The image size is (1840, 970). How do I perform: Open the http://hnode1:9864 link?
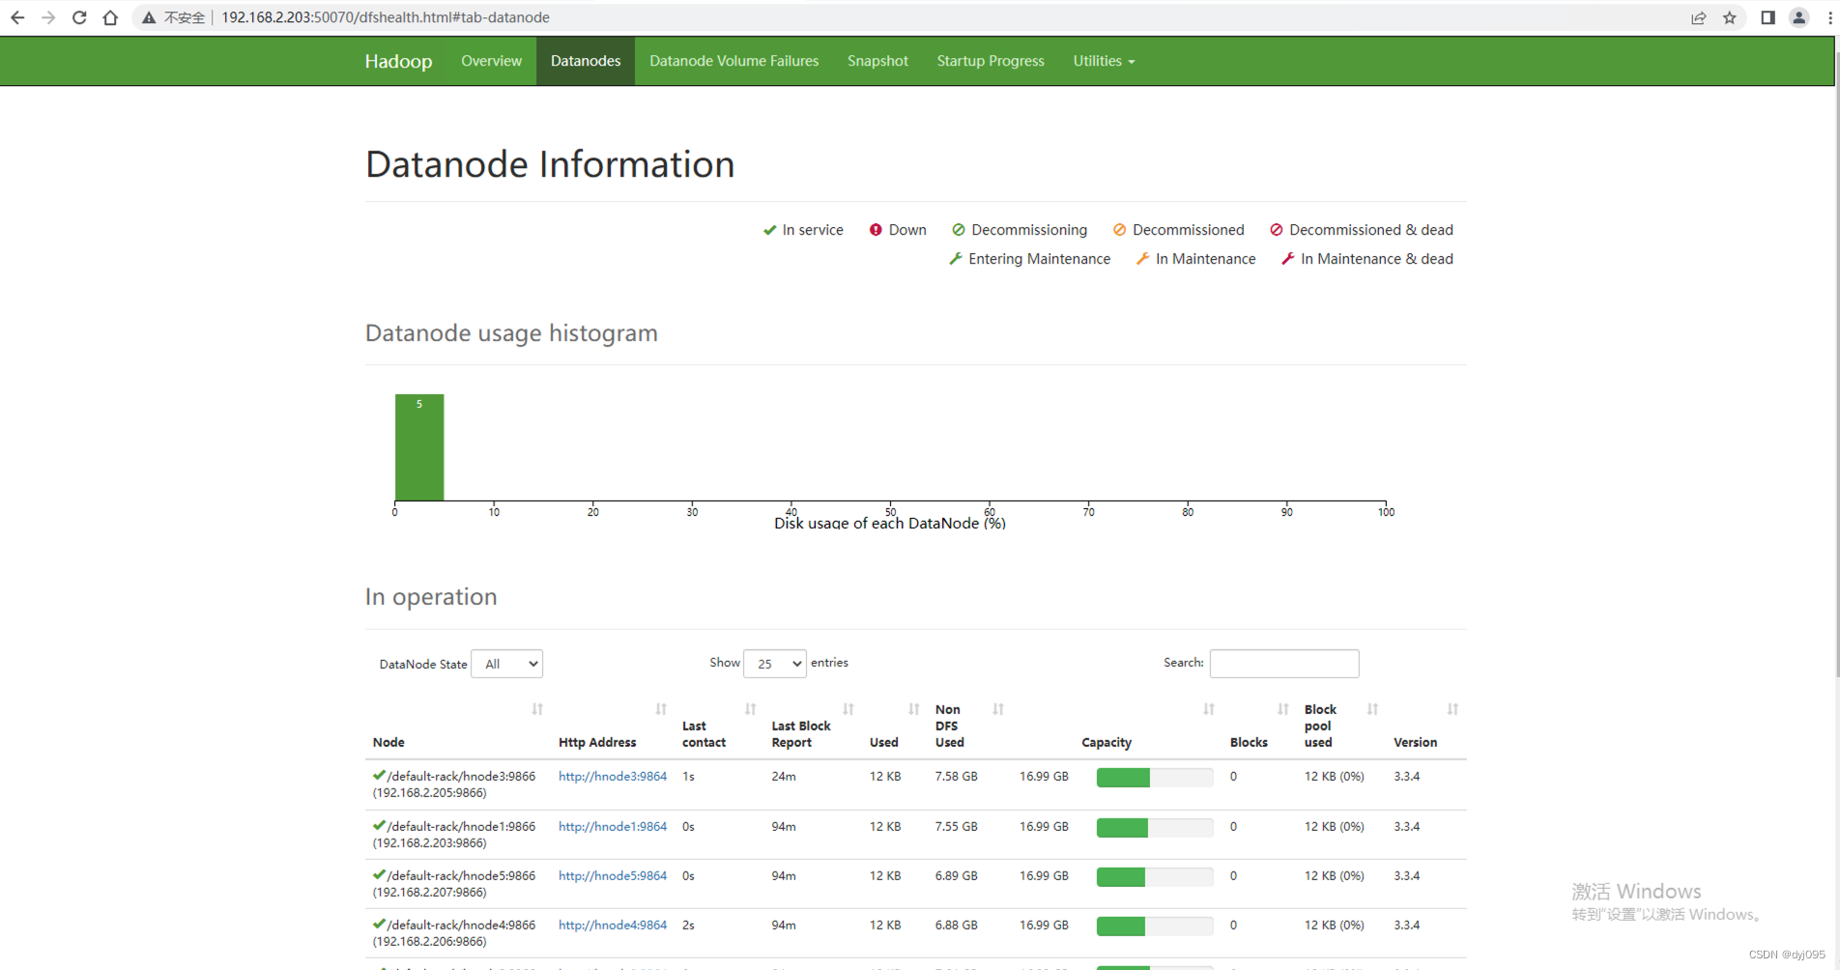(613, 826)
